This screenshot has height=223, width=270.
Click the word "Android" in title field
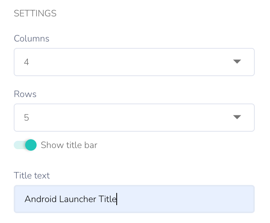click(x=40, y=199)
